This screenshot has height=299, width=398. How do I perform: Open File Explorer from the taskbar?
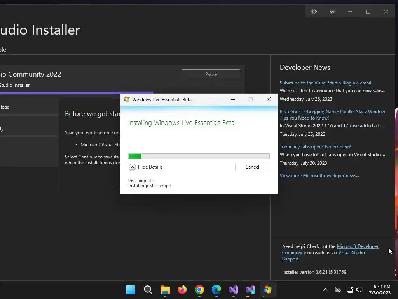[x=165, y=290]
